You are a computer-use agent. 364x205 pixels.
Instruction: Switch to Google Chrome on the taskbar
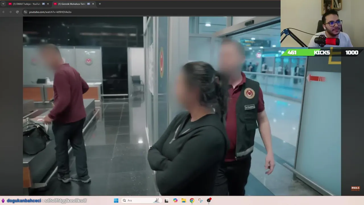pos(192,200)
